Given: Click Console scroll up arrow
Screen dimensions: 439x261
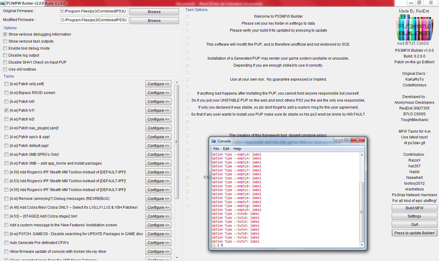Looking at the screenshot, I should [362, 155].
